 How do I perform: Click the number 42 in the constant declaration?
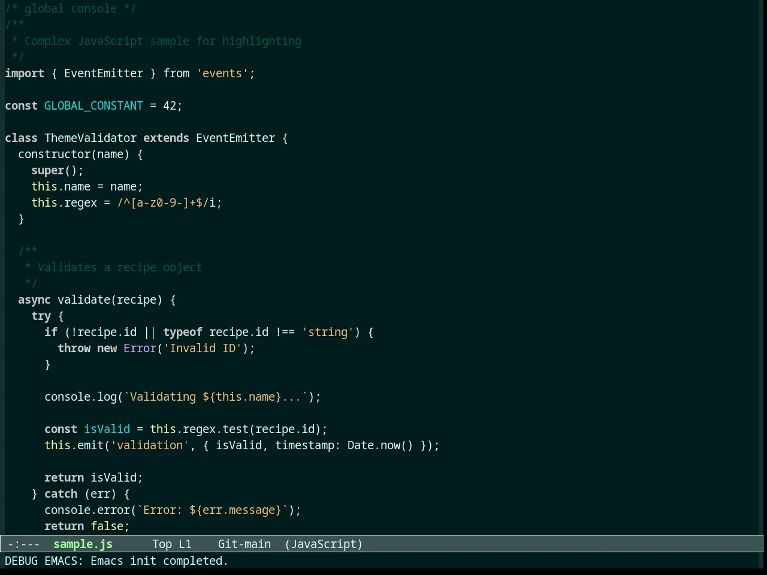click(x=170, y=105)
